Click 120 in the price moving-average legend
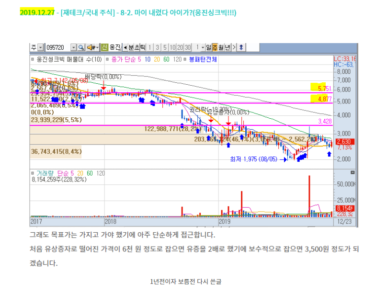 177,59
